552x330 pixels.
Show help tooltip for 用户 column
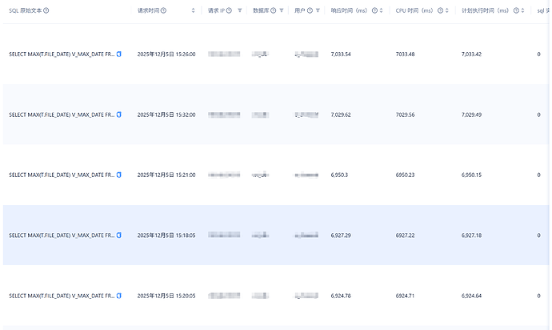click(310, 10)
